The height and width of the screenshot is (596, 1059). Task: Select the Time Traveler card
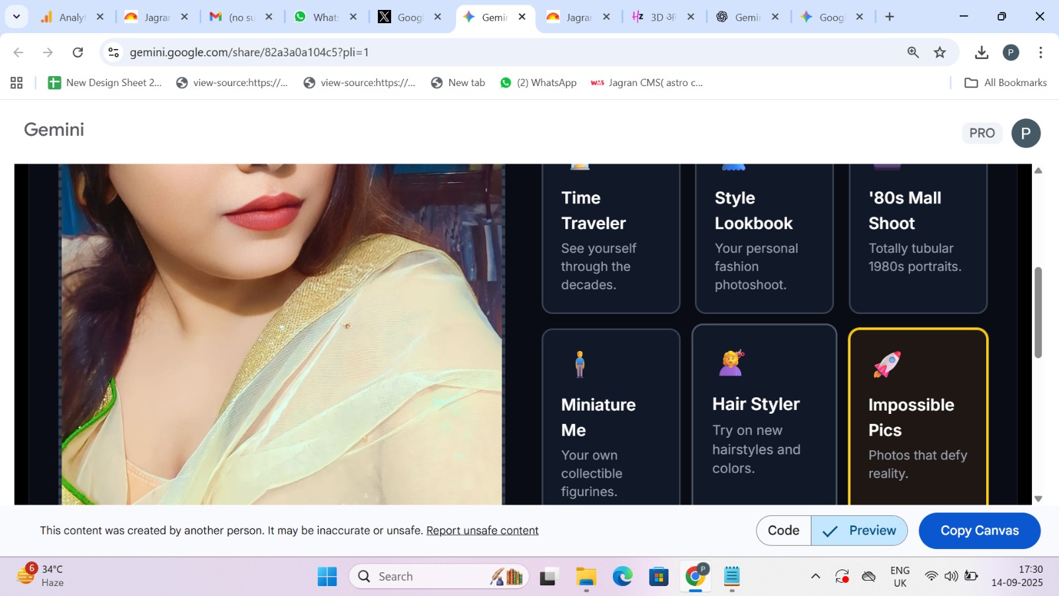coord(610,238)
